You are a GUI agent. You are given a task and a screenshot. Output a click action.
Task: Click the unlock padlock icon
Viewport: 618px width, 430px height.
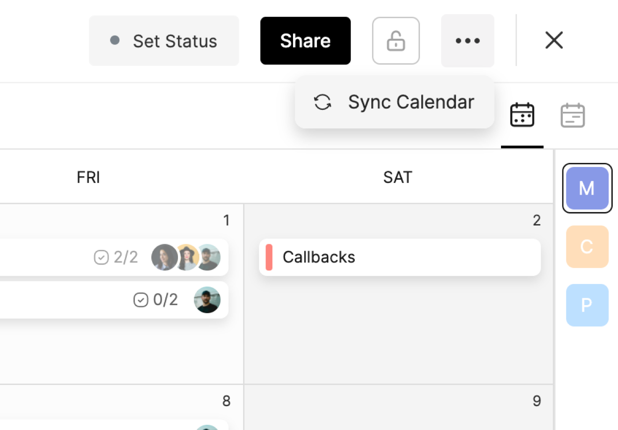(x=396, y=41)
